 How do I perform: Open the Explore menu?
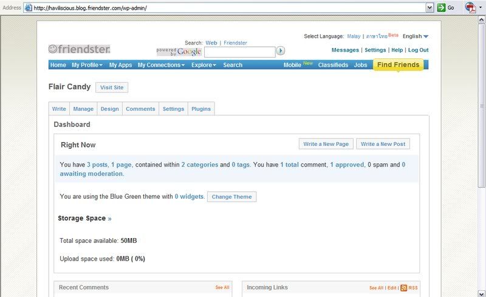point(204,65)
